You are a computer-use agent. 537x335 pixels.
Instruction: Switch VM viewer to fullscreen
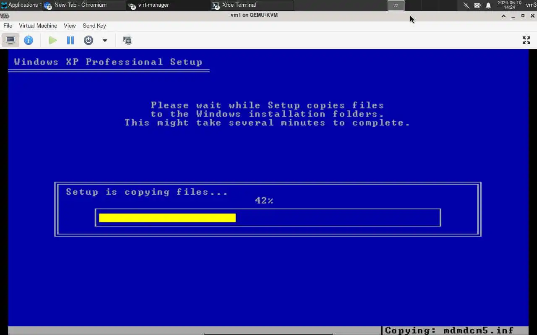527,40
